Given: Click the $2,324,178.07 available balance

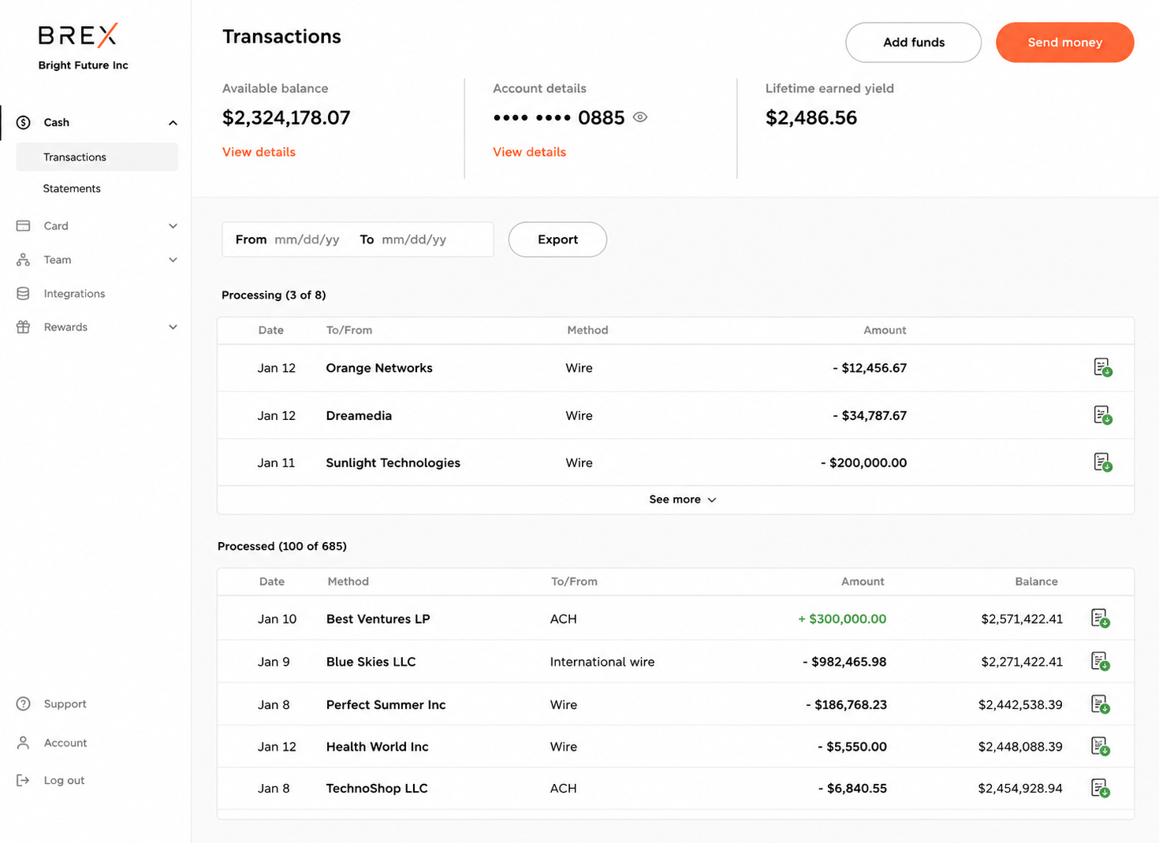Looking at the screenshot, I should click(x=286, y=118).
